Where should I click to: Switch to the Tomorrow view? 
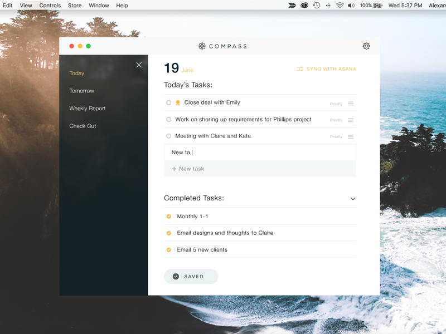(x=81, y=91)
